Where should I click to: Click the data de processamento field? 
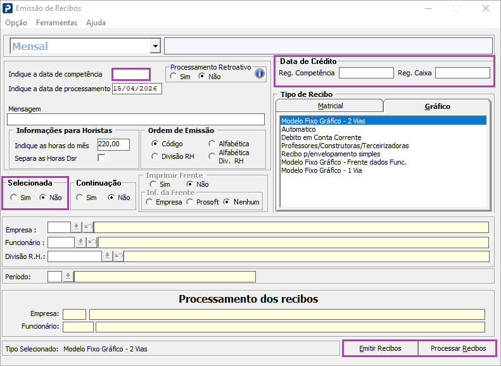point(137,89)
